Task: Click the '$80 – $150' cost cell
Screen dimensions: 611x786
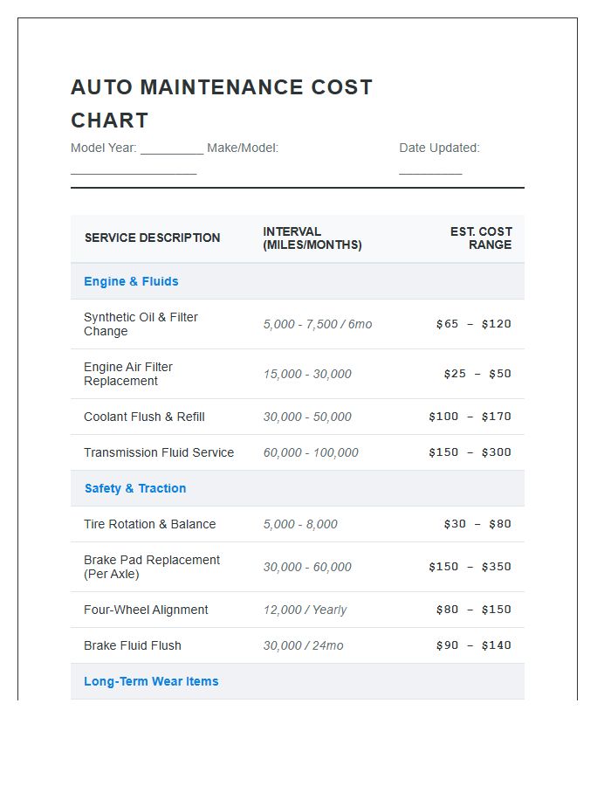Action: pos(474,610)
